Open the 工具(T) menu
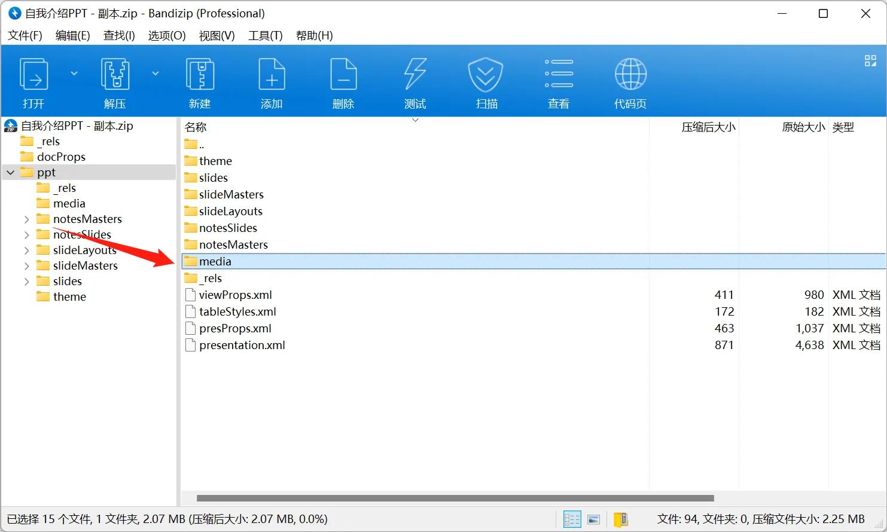The width and height of the screenshot is (887, 532). [x=266, y=36]
